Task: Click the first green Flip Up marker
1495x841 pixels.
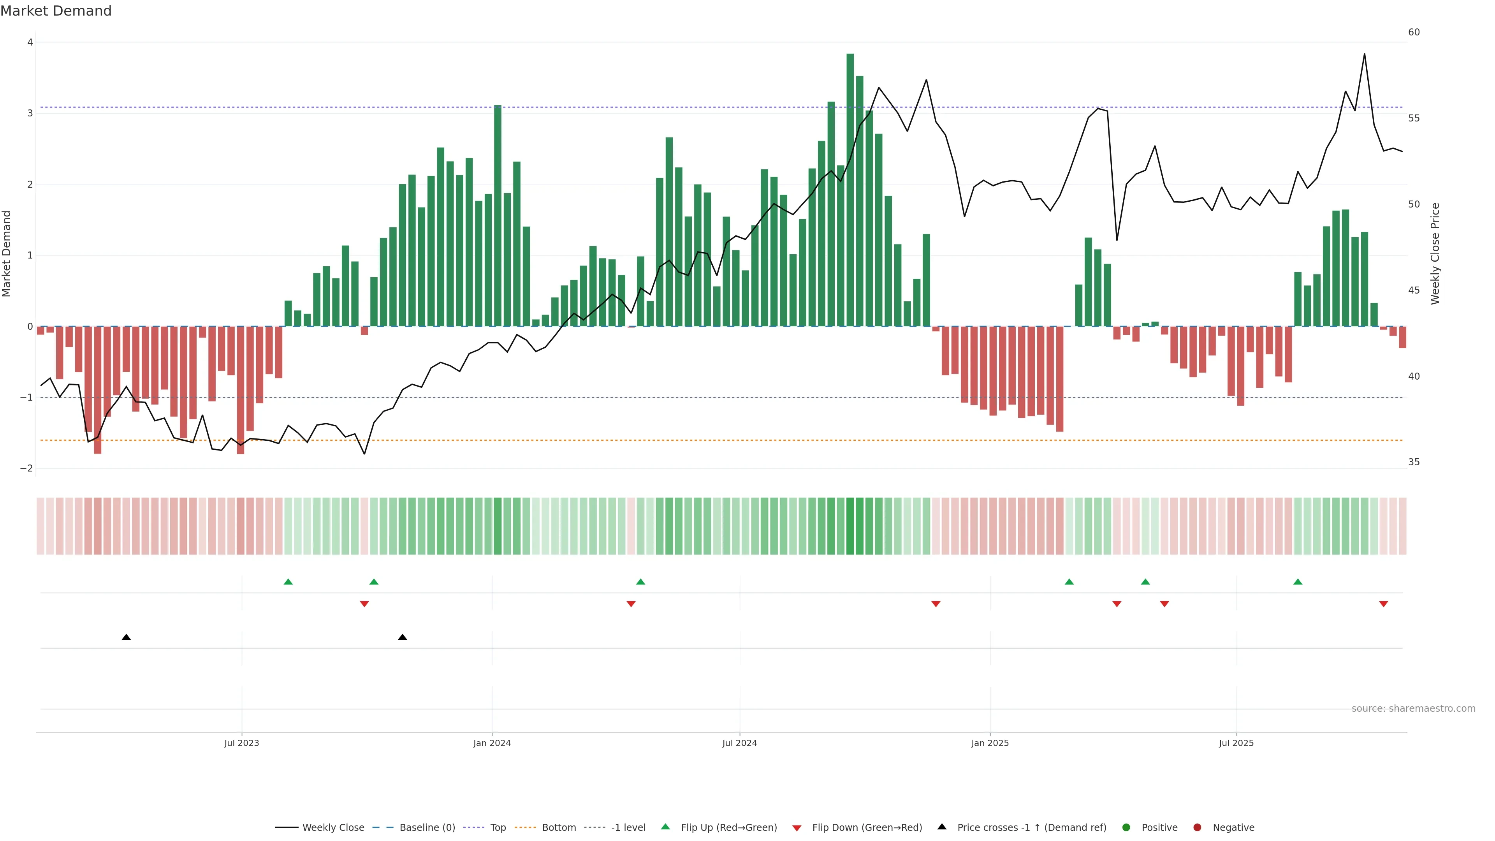Action: click(288, 582)
